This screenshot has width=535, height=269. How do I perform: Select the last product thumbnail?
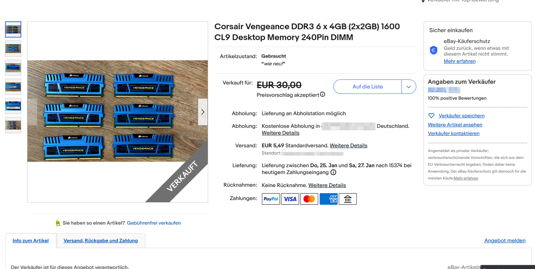pyautogui.click(x=13, y=125)
